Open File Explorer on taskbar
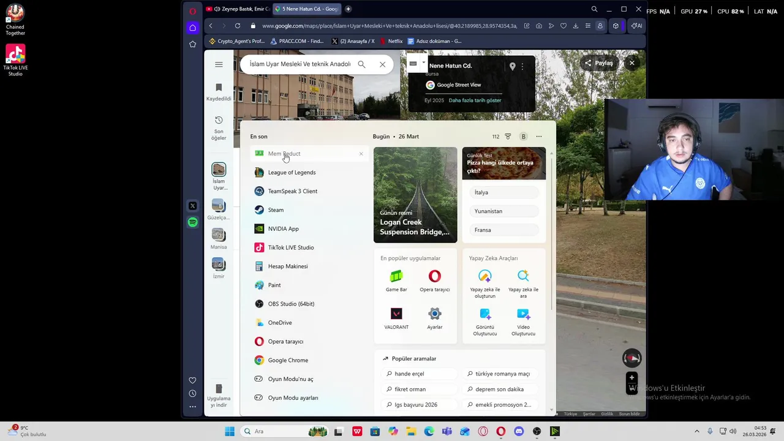The height and width of the screenshot is (441, 784). click(x=410, y=431)
